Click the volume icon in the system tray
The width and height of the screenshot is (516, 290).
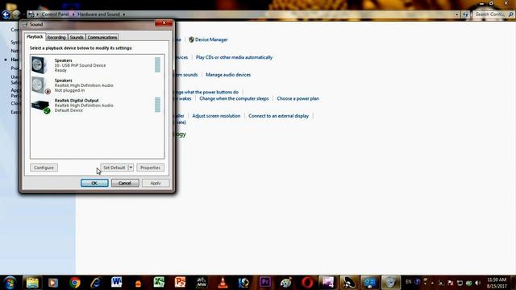click(x=478, y=283)
